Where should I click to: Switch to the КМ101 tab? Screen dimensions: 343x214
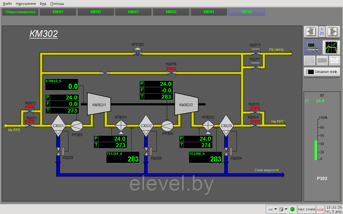[58, 12]
